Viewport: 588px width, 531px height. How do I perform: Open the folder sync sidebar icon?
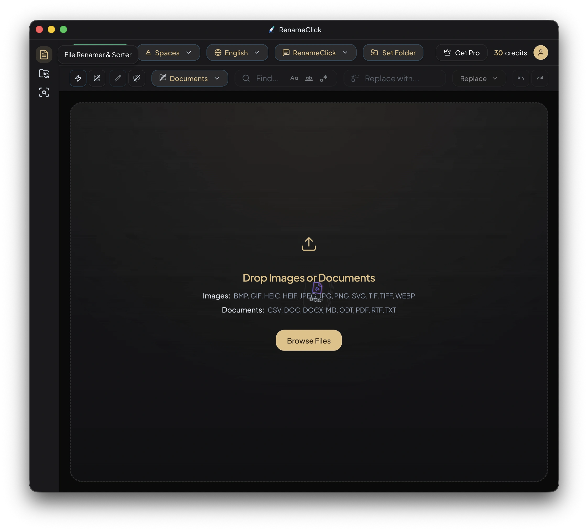(x=44, y=73)
